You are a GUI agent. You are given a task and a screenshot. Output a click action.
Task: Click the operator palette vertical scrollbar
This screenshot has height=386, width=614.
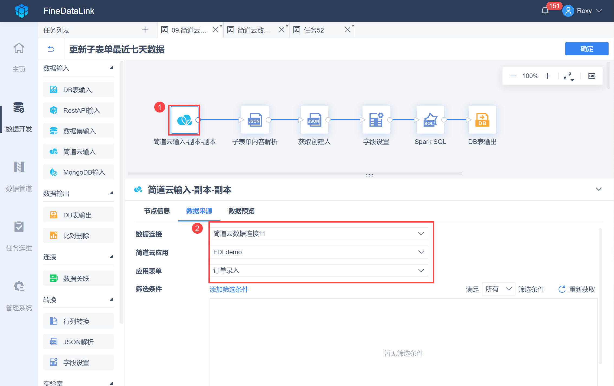pos(122,192)
